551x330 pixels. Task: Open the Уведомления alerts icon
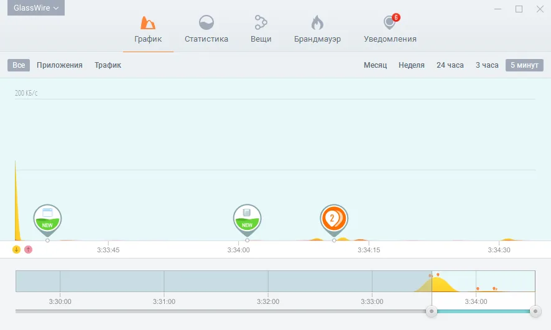pyautogui.click(x=389, y=23)
